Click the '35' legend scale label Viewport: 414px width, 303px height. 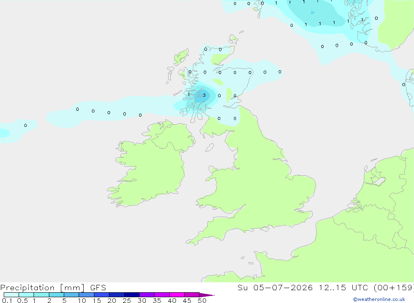157,301
